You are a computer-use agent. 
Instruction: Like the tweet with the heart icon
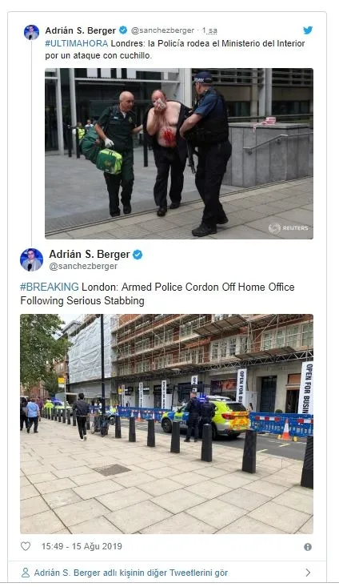[26, 546]
